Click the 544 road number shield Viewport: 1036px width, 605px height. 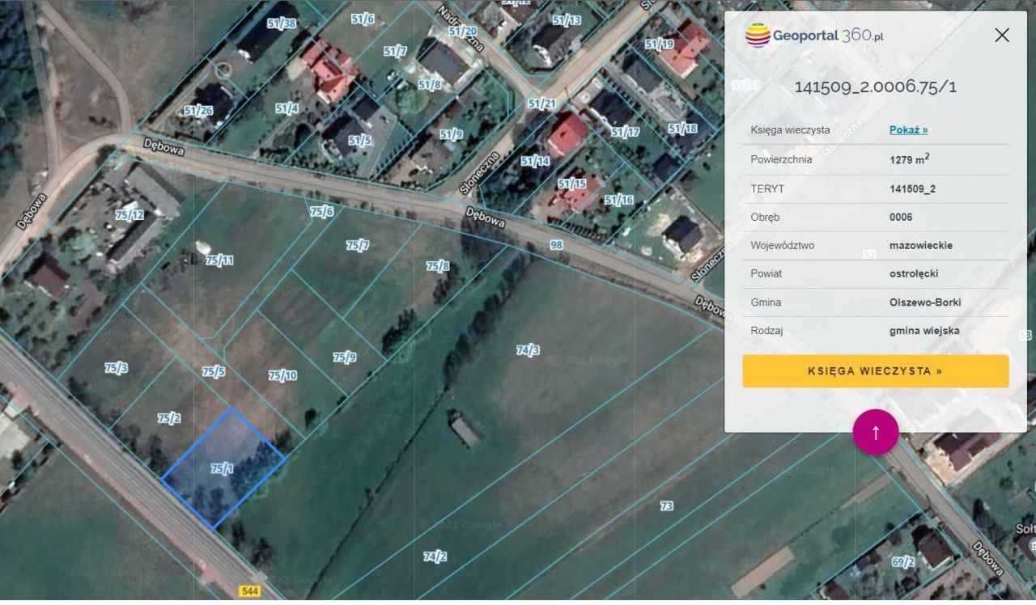click(250, 592)
